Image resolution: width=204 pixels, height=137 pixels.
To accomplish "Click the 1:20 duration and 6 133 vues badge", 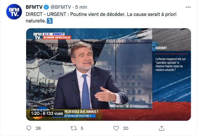I will pos(47,114).
